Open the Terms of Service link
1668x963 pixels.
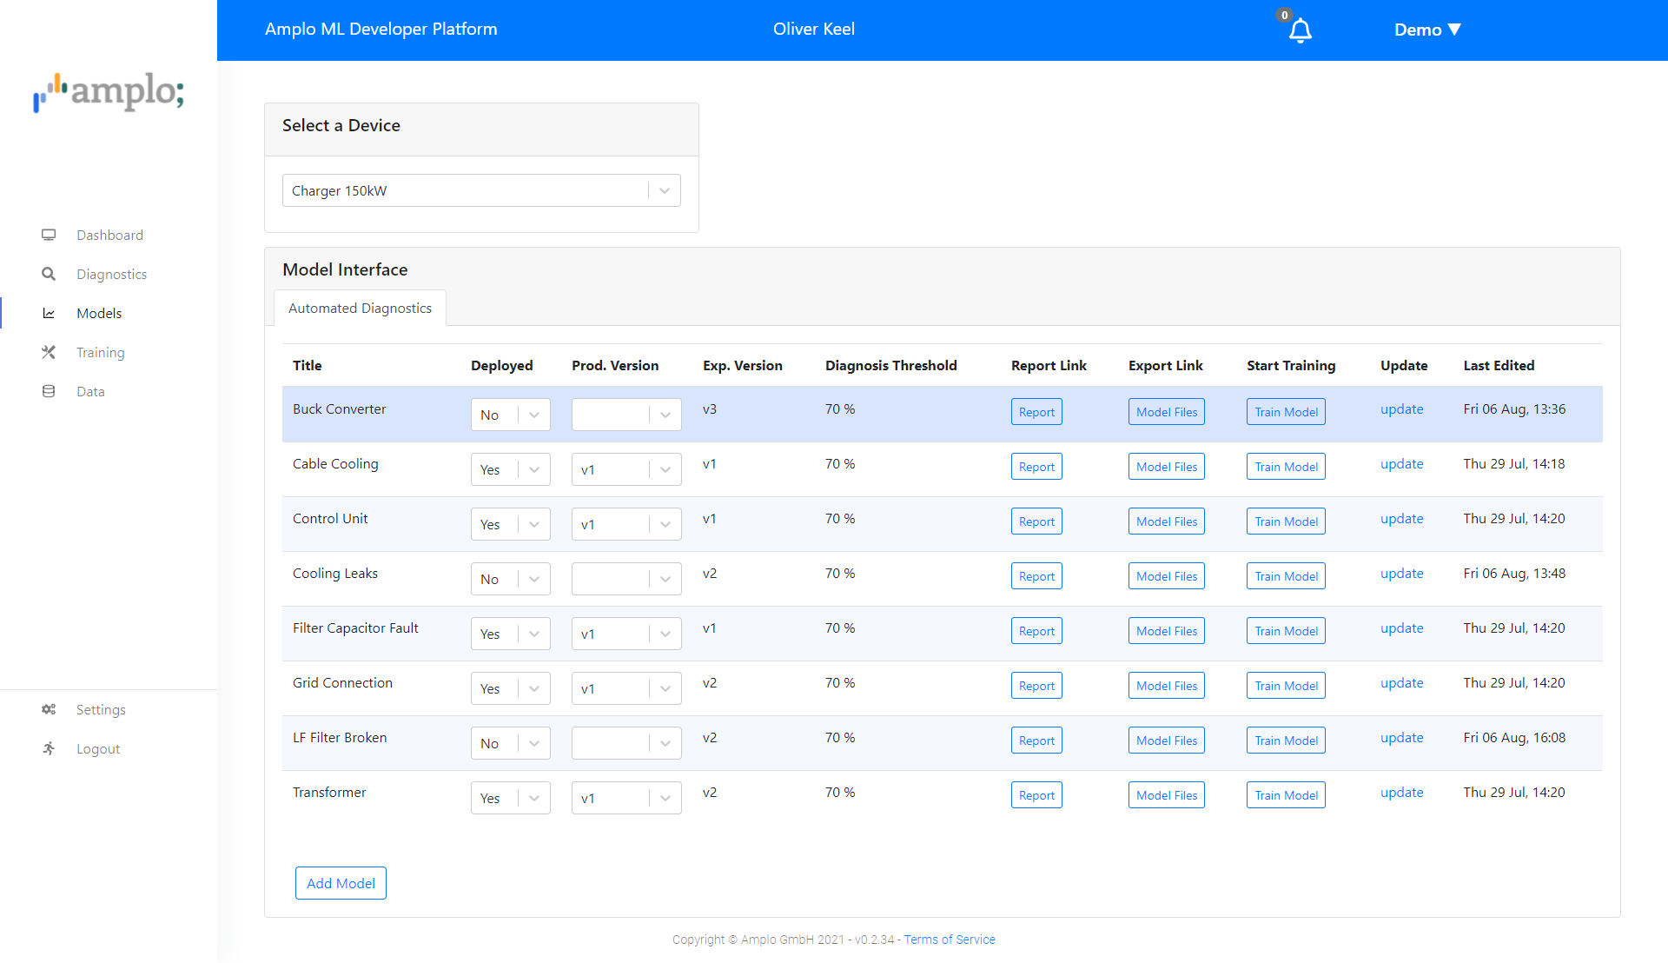click(x=950, y=939)
